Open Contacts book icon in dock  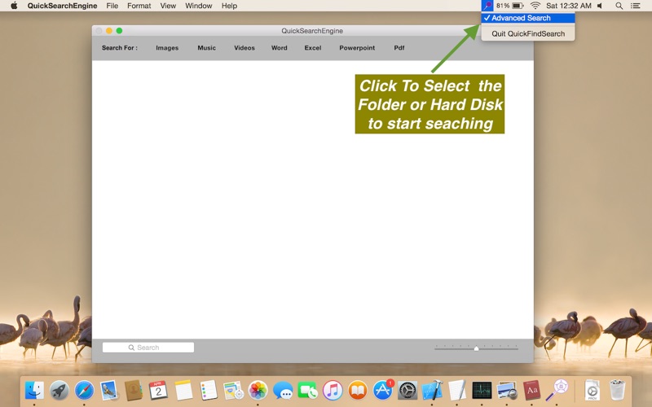[134, 391]
